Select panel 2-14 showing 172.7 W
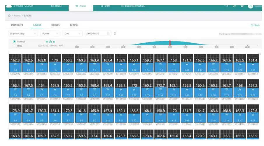The image size is (264, 146). coord(160,88)
